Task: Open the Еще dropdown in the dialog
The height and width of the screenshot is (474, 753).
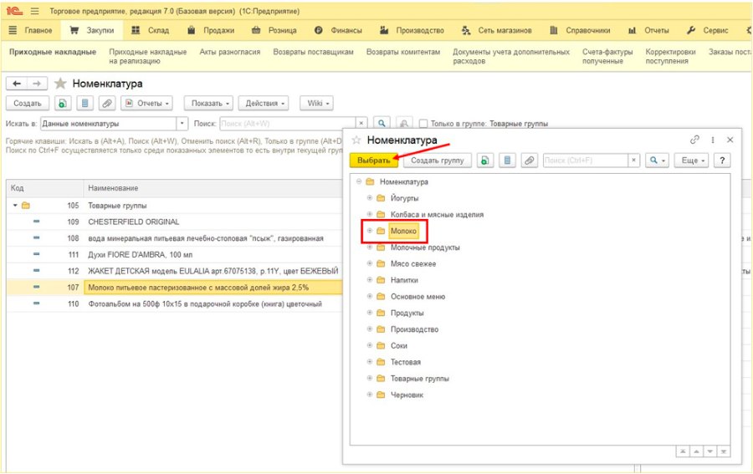Action: (692, 161)
